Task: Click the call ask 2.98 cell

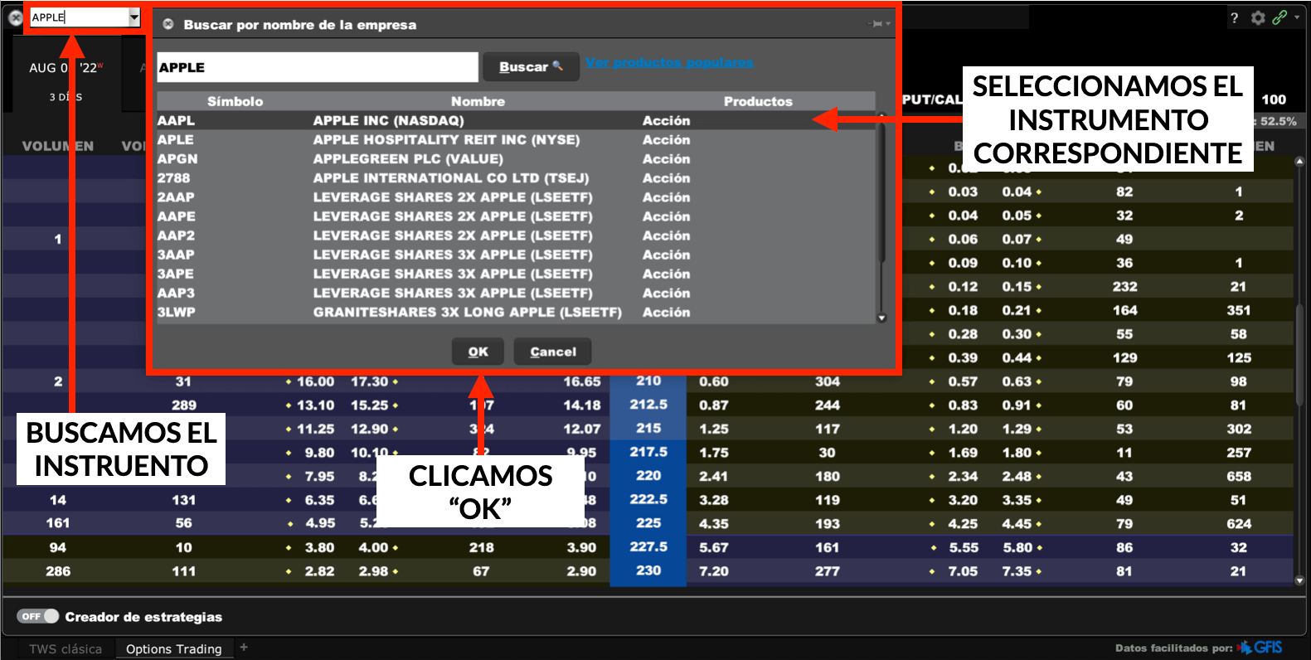Action: 373,571
